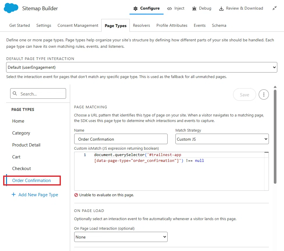Click the Debug bug icon
284x251 pixels.
click(194, 8)
